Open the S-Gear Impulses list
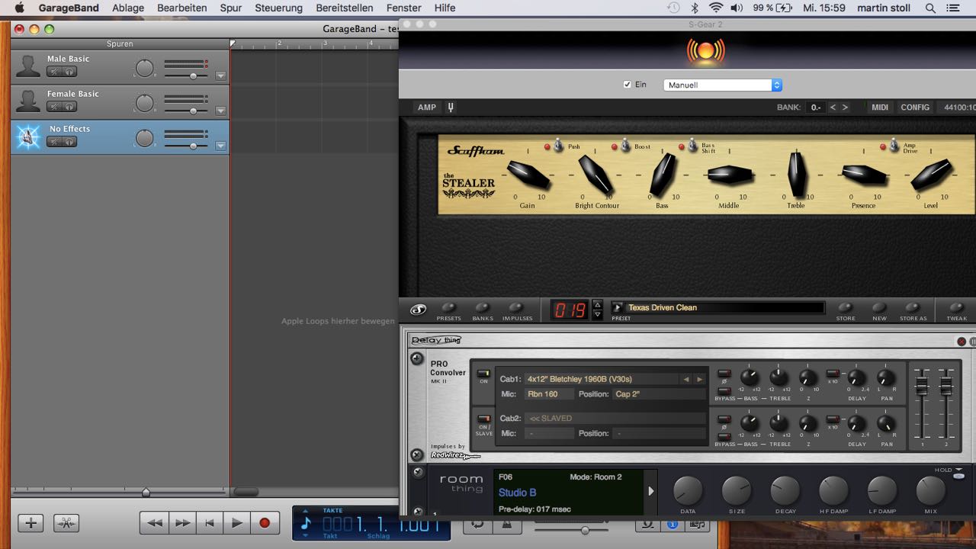The image size is (976, 549). [517, 307]
